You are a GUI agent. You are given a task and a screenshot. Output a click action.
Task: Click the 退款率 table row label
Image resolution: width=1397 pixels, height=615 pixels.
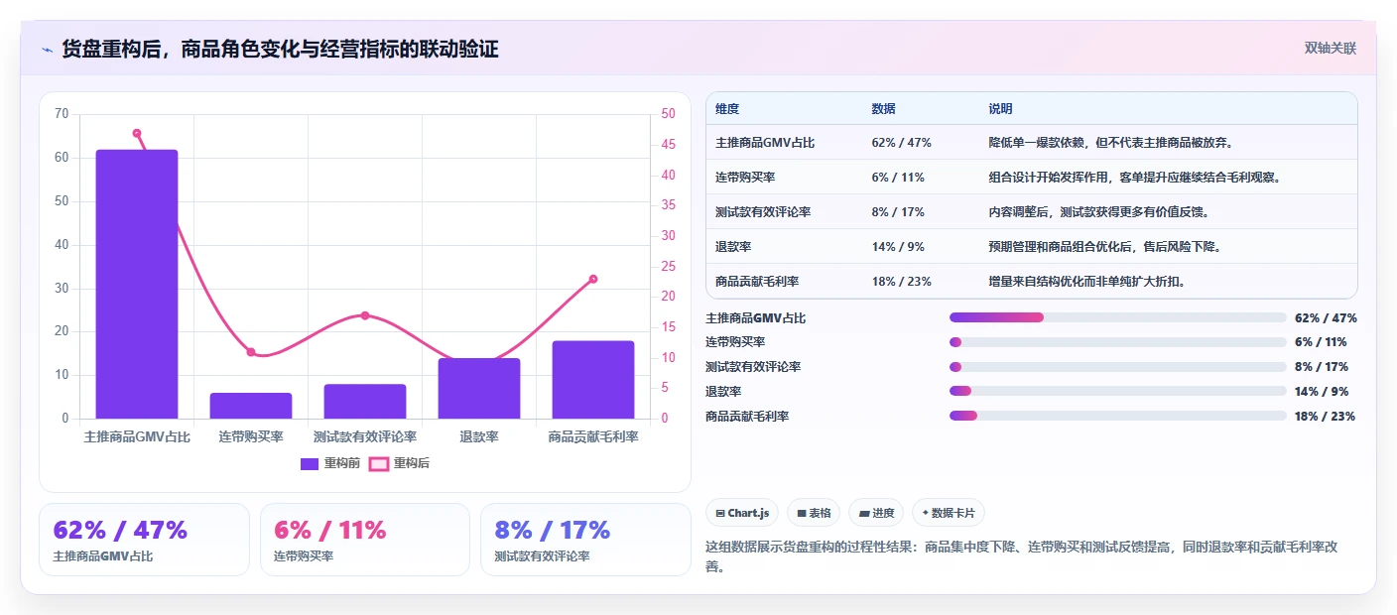tap(733, 247)
